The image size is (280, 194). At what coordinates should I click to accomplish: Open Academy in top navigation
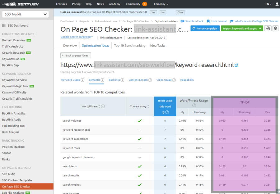pos(114,4)
